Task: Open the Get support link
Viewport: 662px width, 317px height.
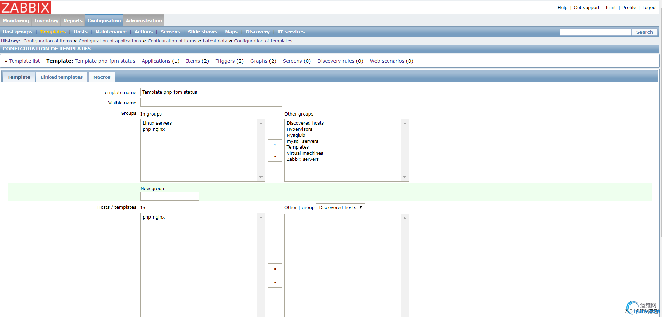Action: [587, 8]
